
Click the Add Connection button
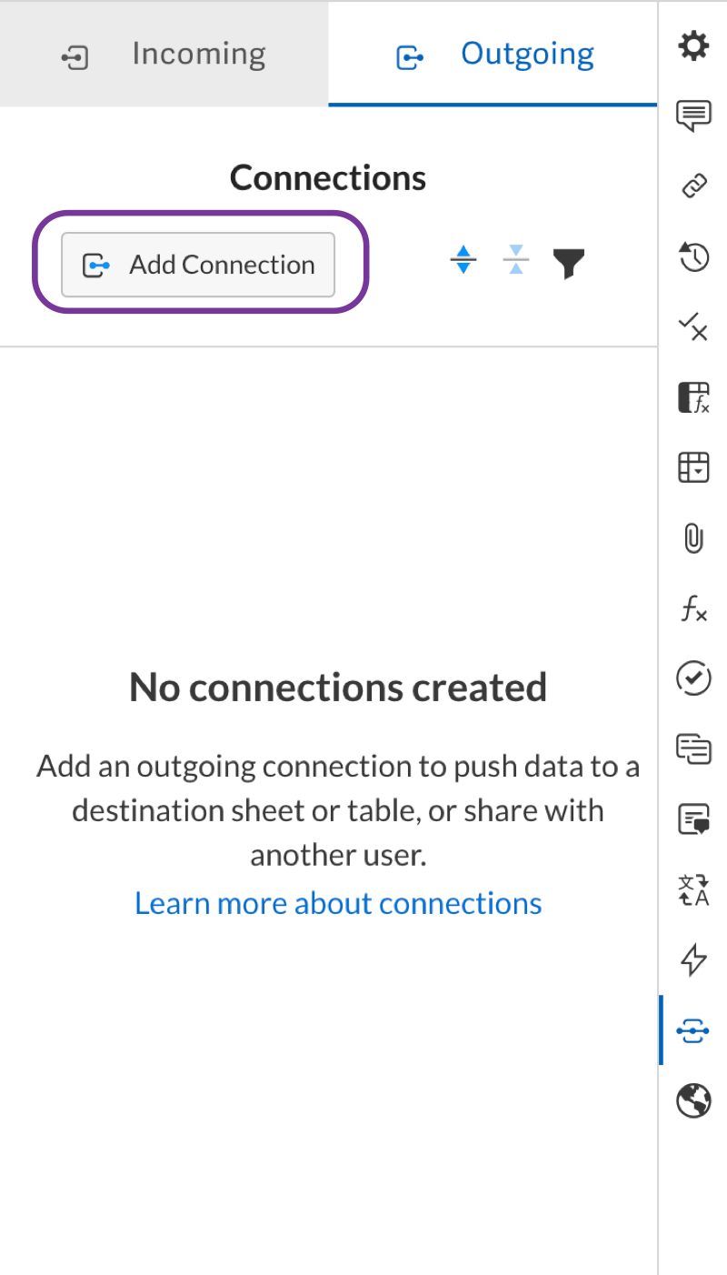198,265
